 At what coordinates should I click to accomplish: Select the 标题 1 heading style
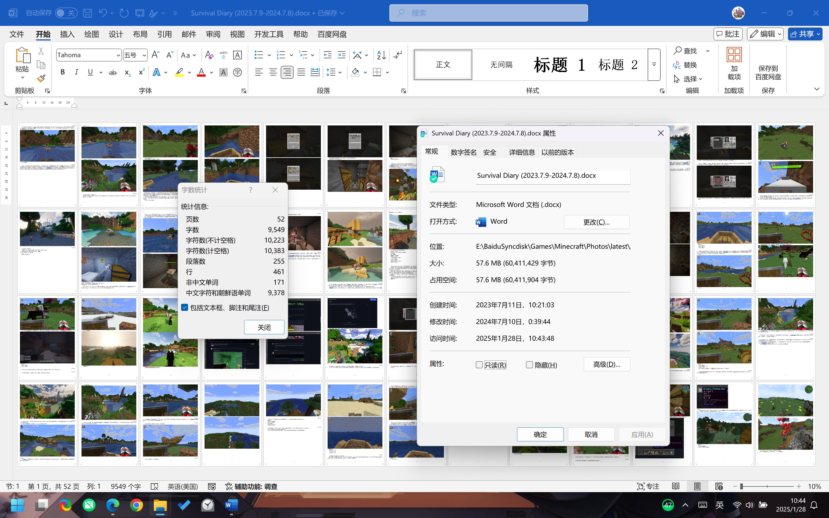[559, 64]
